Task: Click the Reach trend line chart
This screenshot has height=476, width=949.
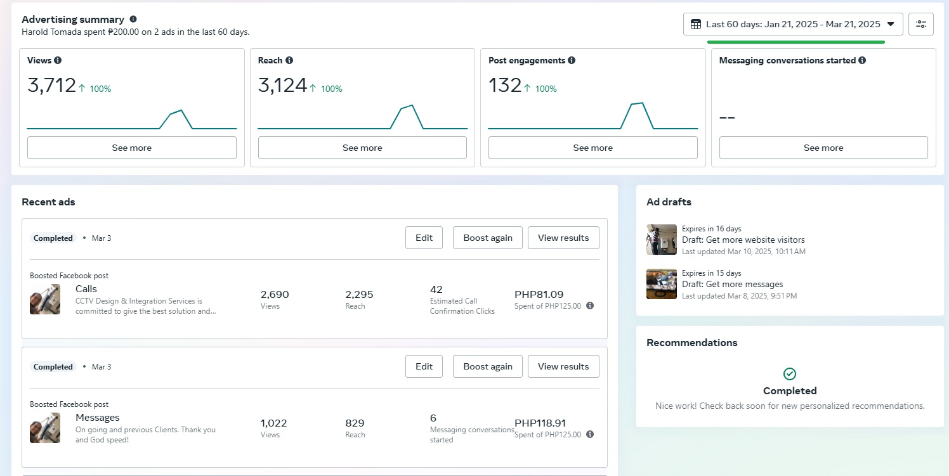Action: [362, 117]
